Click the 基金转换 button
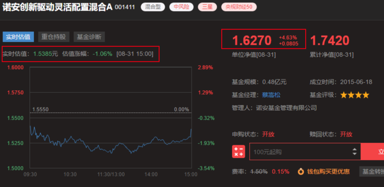The image size is (384, 187). (371, 172)
